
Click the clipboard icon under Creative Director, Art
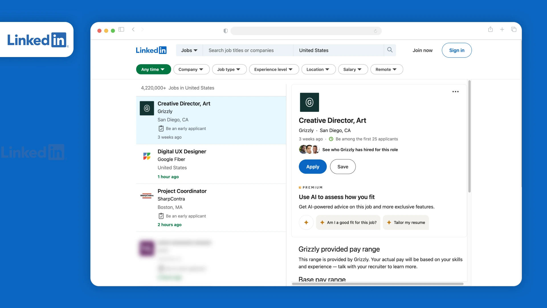tap(161, 128)
